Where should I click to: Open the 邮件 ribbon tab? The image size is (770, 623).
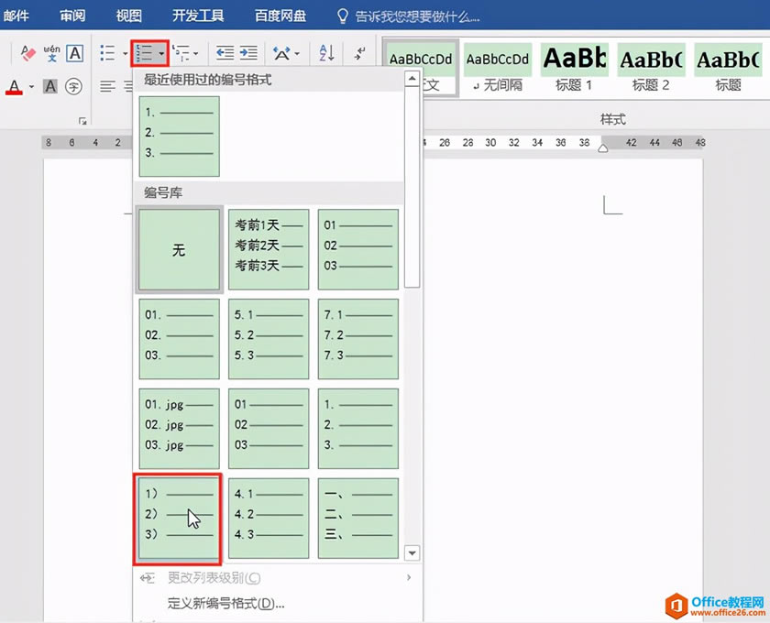click(x=16, y=16)
